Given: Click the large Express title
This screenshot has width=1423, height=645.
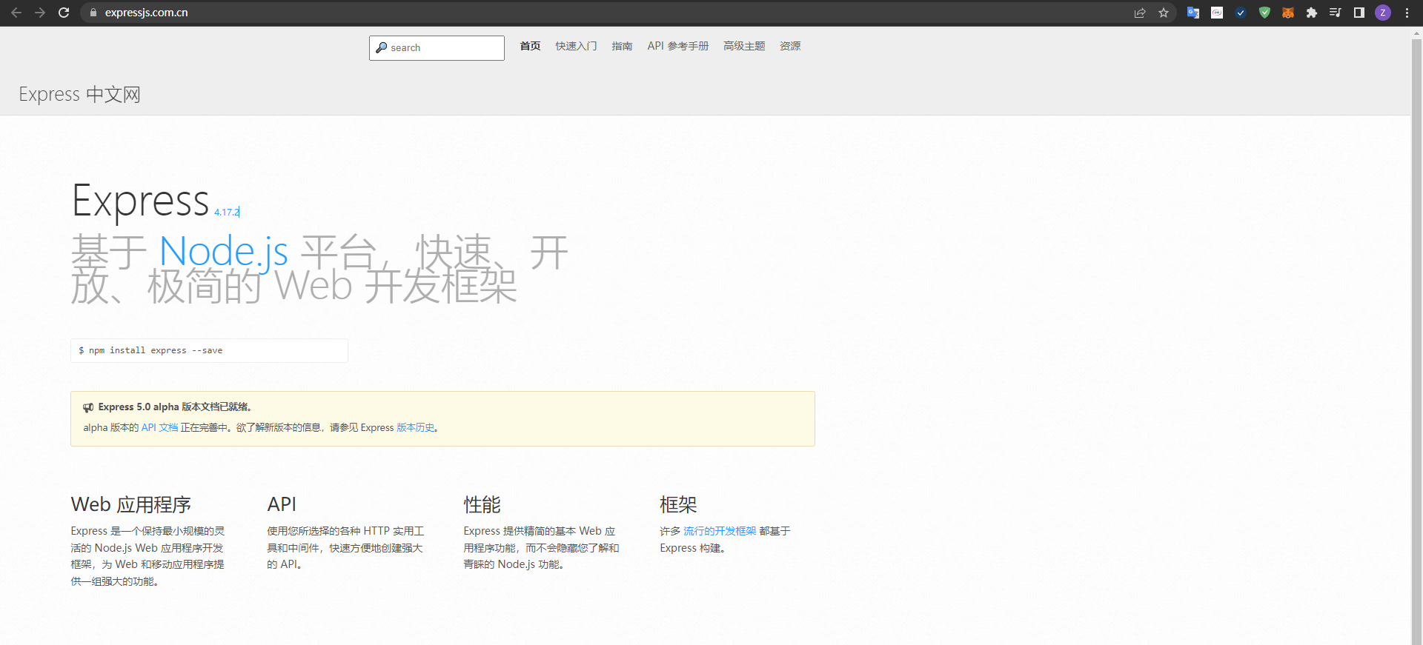Looking at the screenshot, I should [141, 201].
